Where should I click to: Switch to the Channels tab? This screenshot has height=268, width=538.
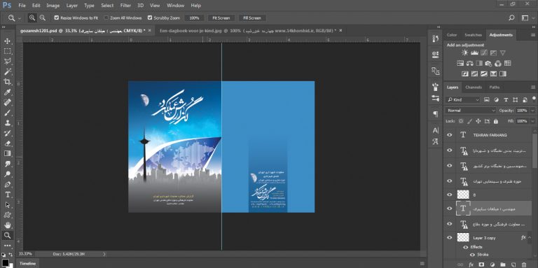click(474, 87)
